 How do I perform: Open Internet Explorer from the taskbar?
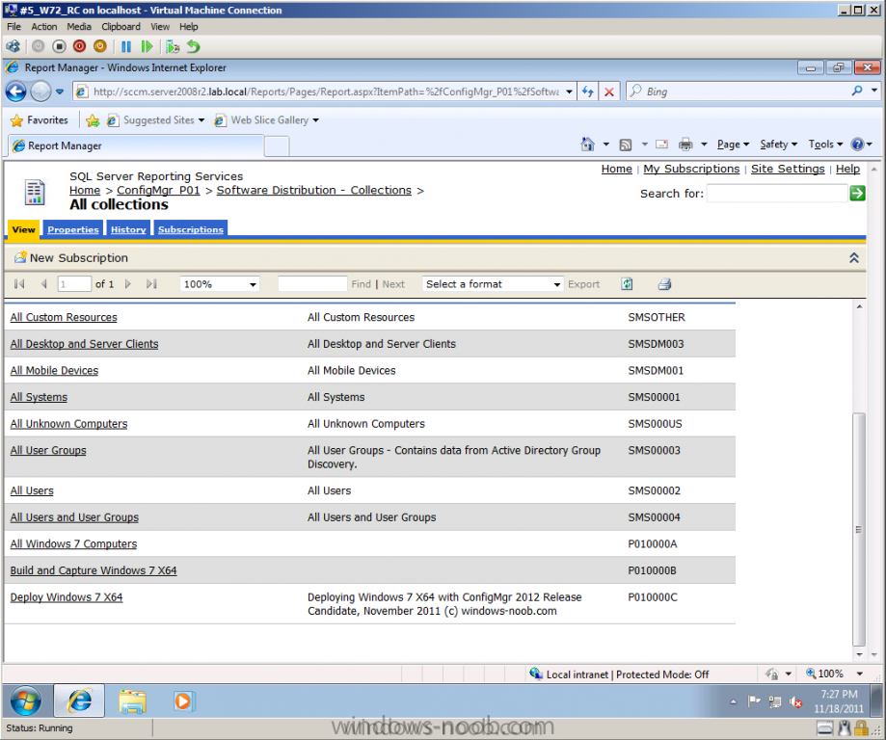79,701
